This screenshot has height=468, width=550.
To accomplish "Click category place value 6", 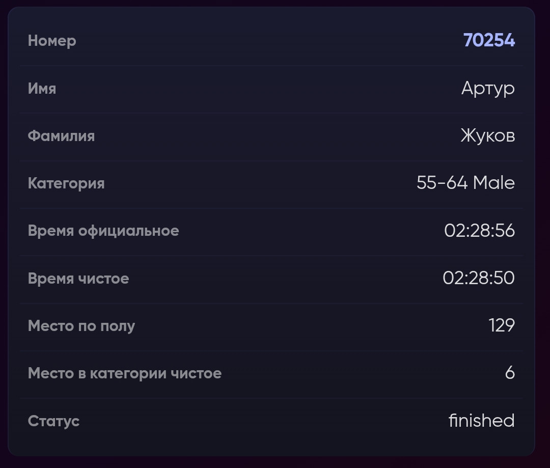I will pyautogui.click(x=510, y=373).
